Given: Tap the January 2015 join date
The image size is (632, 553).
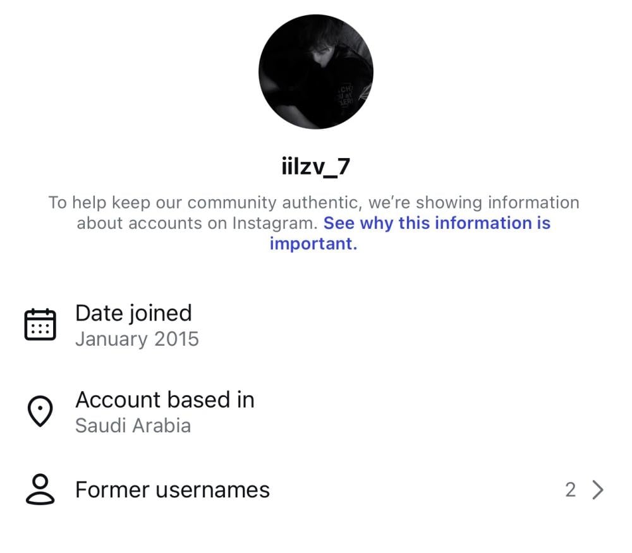Looking at the screenshot, I should 137,339.
